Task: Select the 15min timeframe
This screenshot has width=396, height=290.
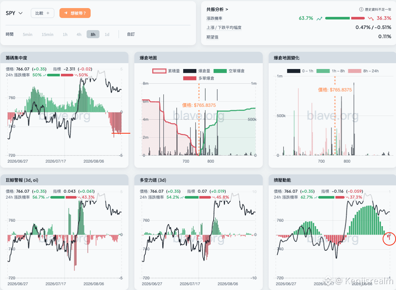Action: 47,35
